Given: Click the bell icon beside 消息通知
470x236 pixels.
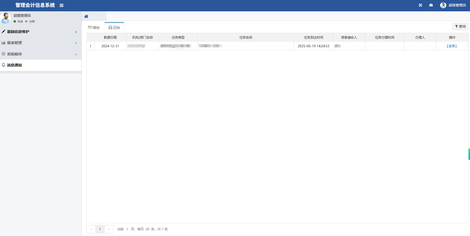Looking at the screenshot, I should [x=4, y=65].
